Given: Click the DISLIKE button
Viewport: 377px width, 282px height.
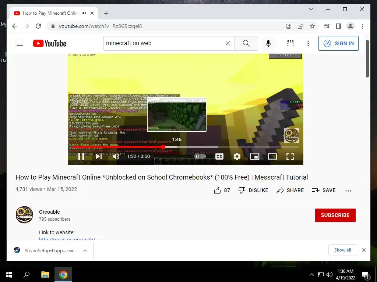Looking at the screenshot, I should click(x=253, y=191).
